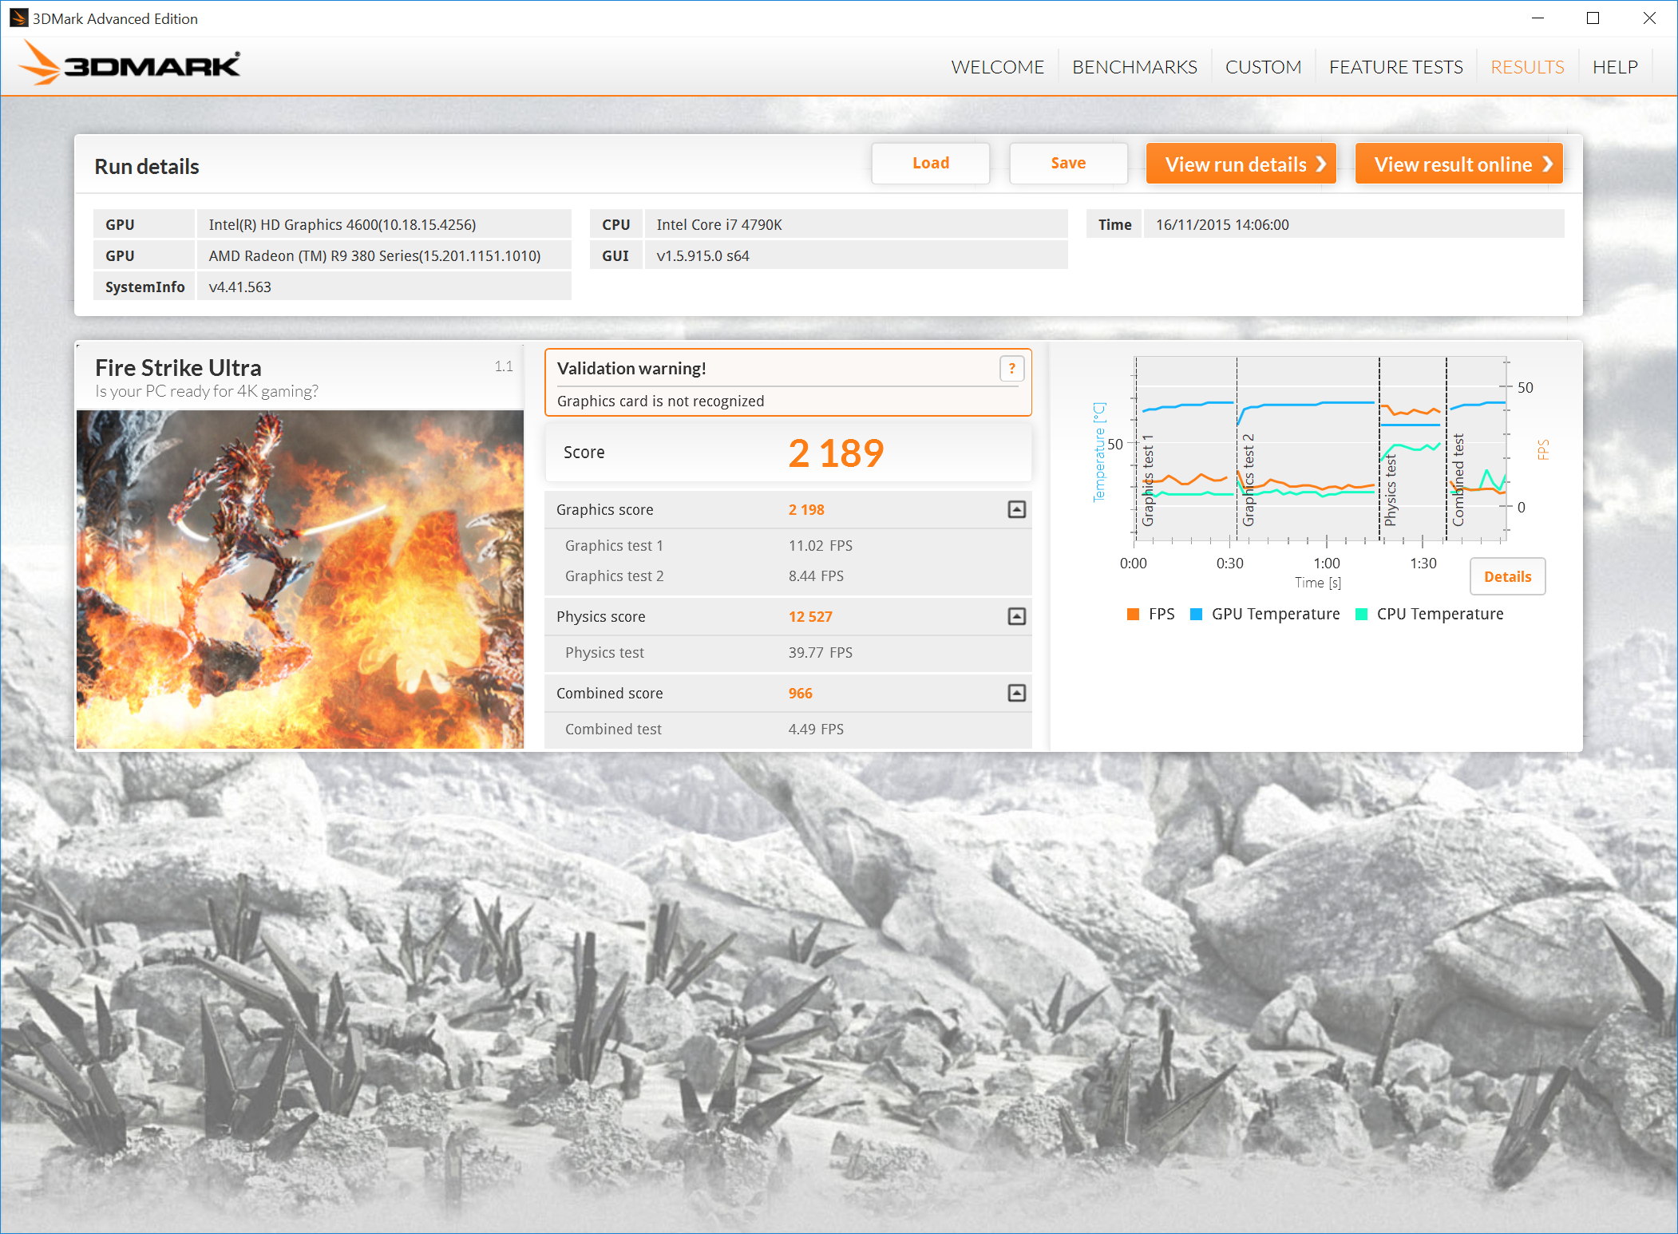The width and height of the screenshot is (1678, 1234).
Task: Collapse the Physics score section
Action: pyautogui.click(x=1016, y=616)
